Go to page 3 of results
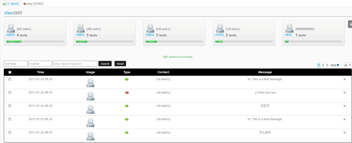The height and width of the screenshot is (143, 352). 327,65
